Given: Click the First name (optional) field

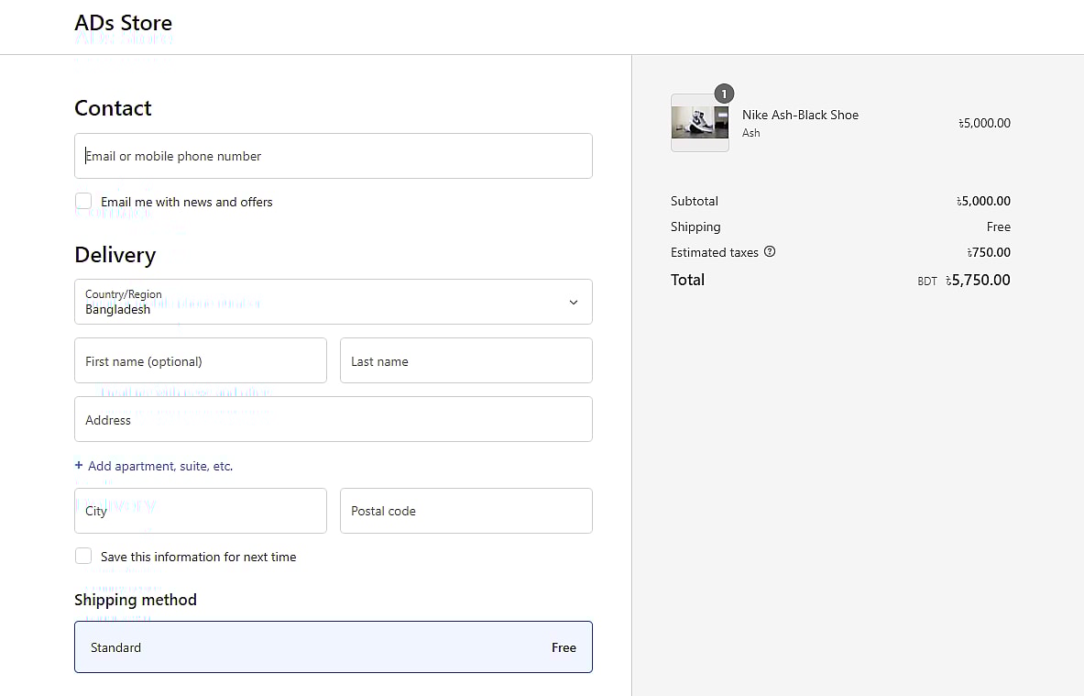Looking at the screenshot, I should (x=200, y=361).
